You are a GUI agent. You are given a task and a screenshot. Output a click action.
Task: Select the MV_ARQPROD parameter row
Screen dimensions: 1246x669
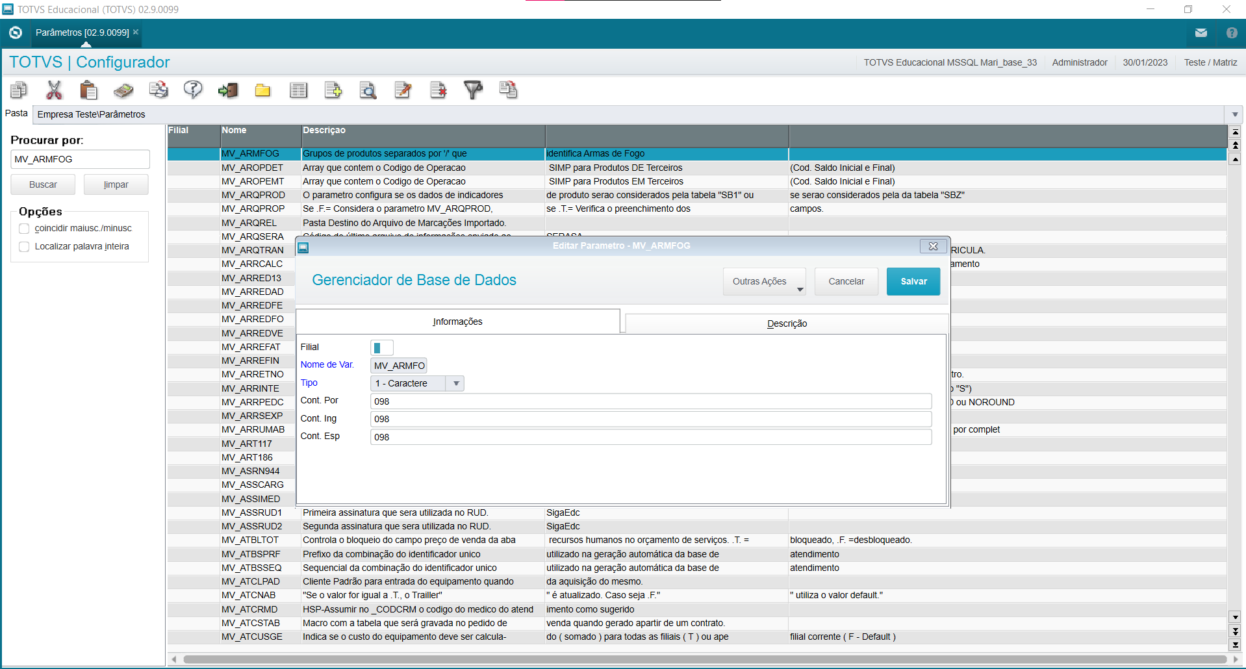click(x=697, y=195)
